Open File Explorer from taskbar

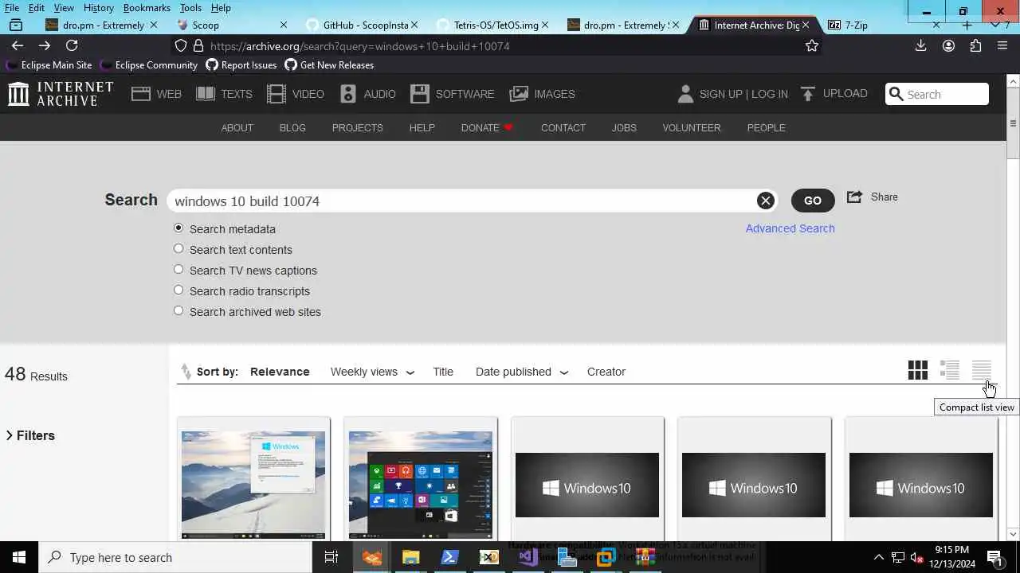410,557
